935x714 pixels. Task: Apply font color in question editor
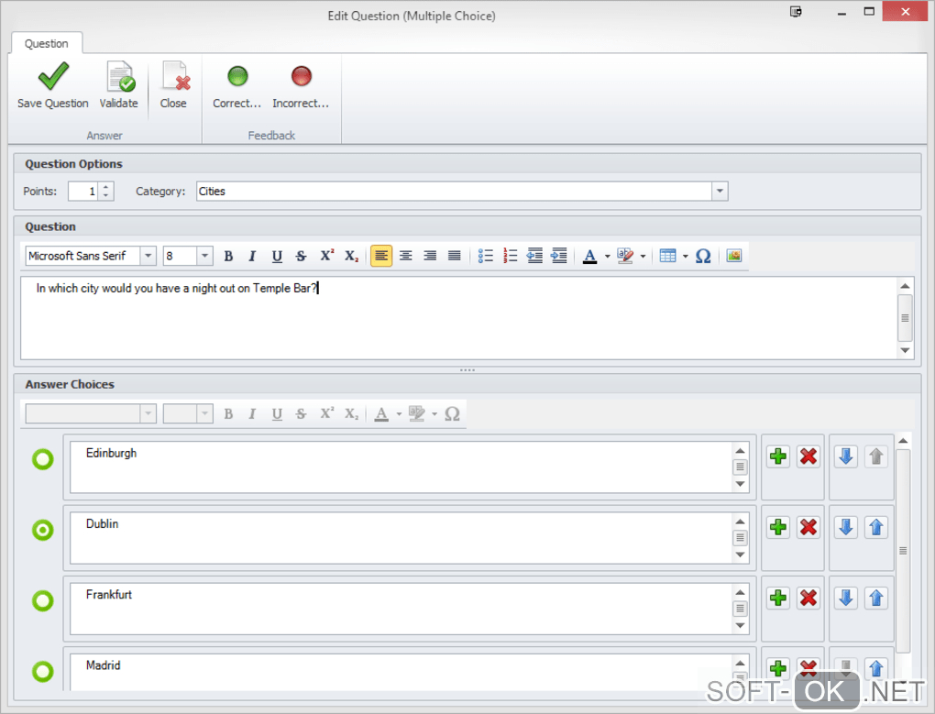[x=589, y=256]
